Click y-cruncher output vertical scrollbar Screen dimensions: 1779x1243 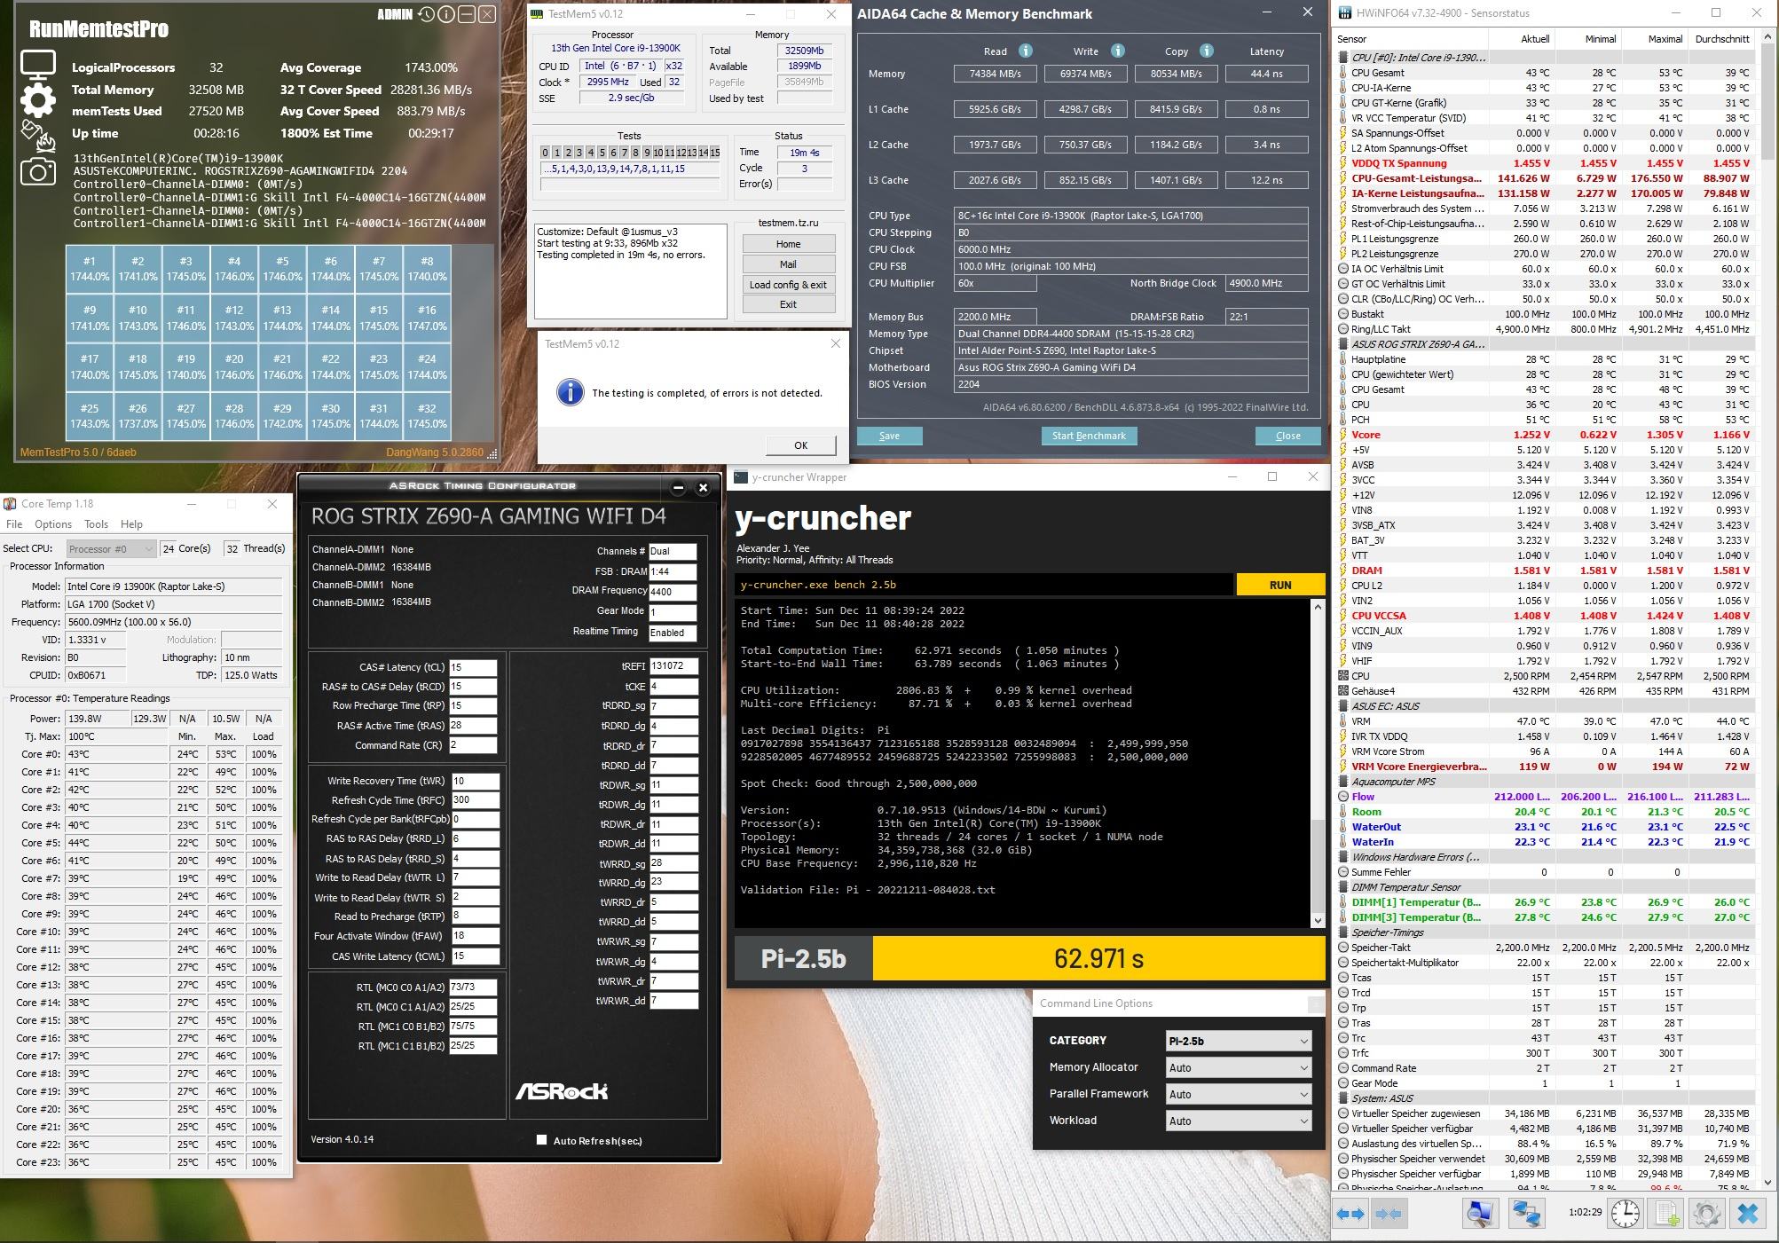click(1318, 763)
